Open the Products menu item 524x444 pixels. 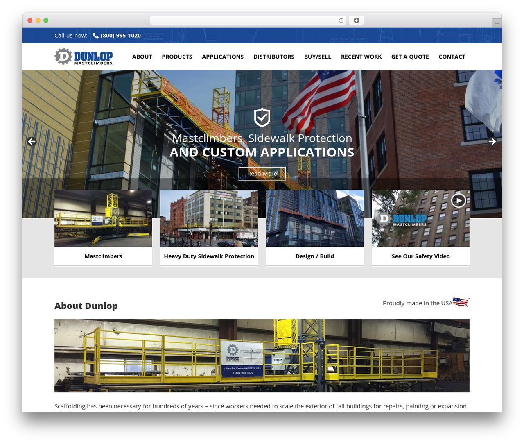coord(177,57)
